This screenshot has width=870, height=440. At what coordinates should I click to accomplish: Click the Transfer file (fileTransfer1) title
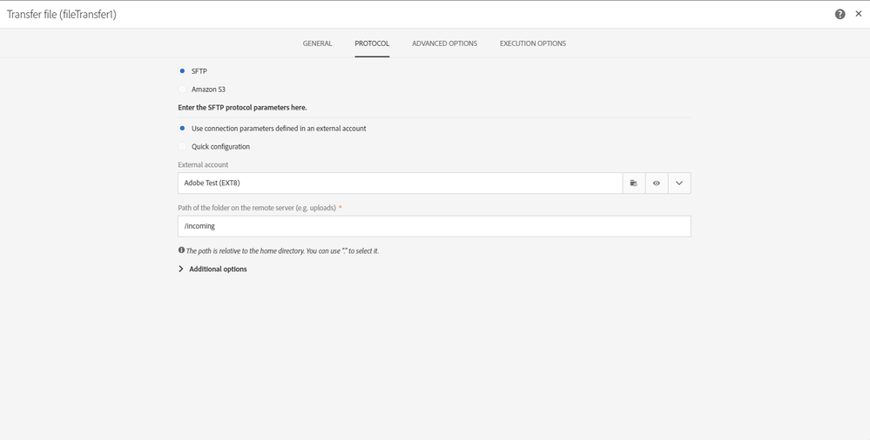point(62,14)
